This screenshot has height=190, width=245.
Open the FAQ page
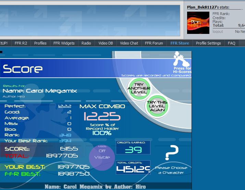232,43
